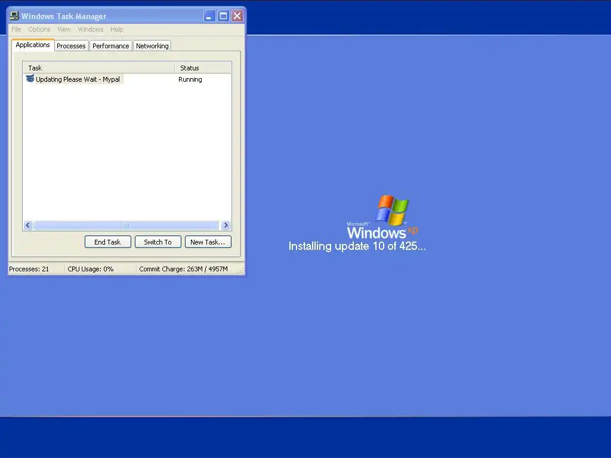Click the horizontal scrollbar thumb

point(126,225)
